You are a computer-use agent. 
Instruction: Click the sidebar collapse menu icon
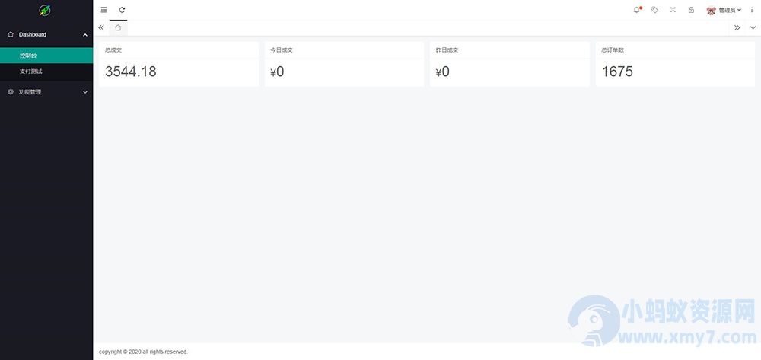click(103, 10)
